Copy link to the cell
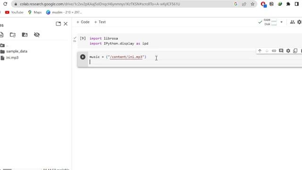Viewport: 302px width, 170px height. 274,51
